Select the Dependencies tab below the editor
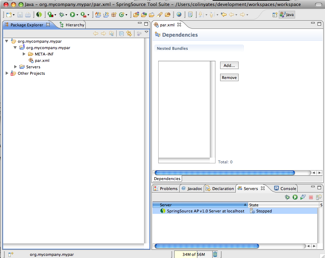 coord(167,179)
